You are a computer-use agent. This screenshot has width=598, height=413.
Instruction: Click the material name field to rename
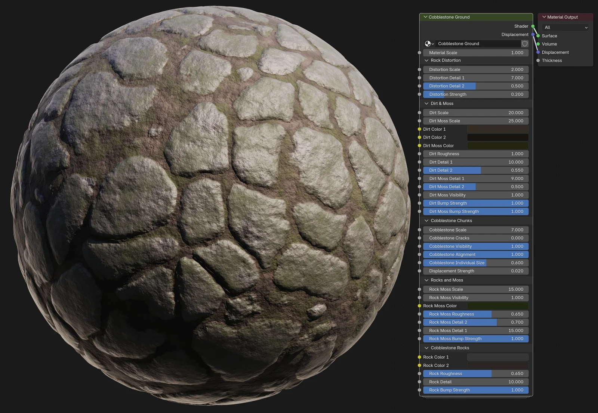click(x=475, y=44)
